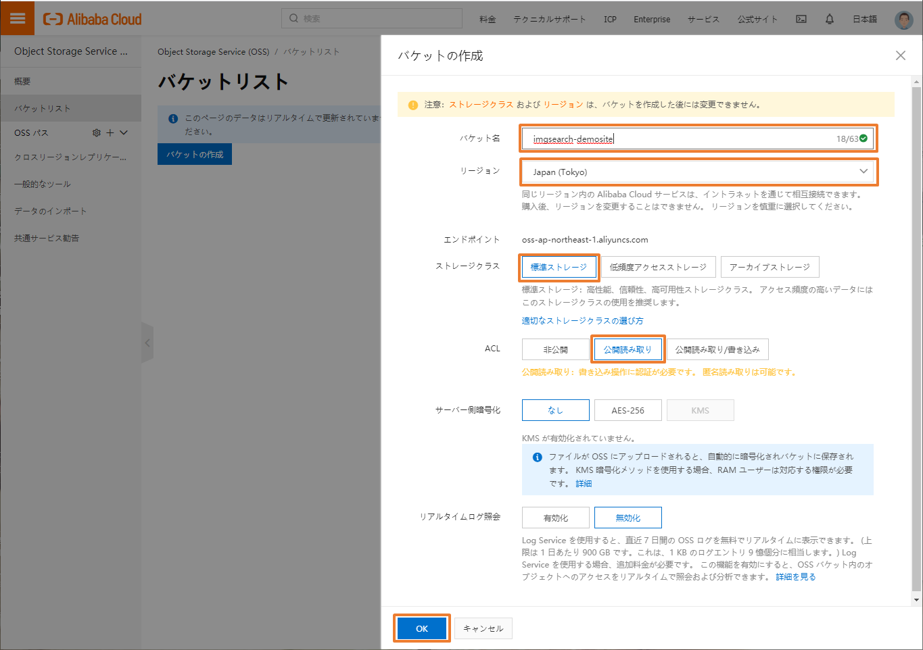Viewport: 923px width, 650px height.
Task: Click the info icon in KMS notice
Action: coord(538,457)
